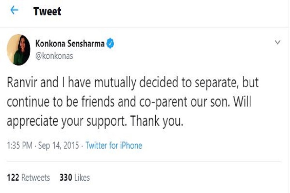Image resolution: width=290 pixels, height=193 pixels.
Task: Click the word "Retweets" beside 122
Action: 36,178
